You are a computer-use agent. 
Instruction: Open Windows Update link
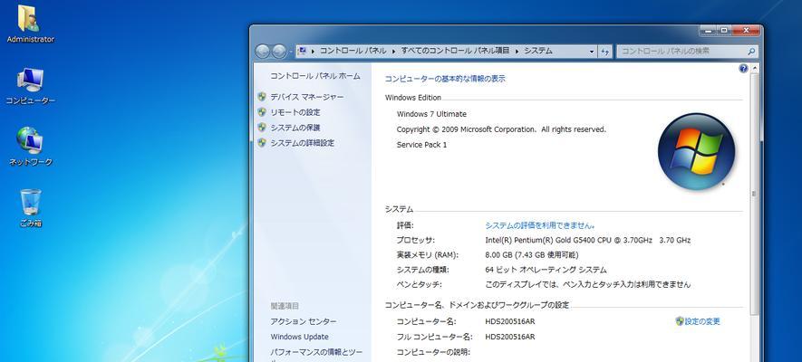click(x=299, y=337)
